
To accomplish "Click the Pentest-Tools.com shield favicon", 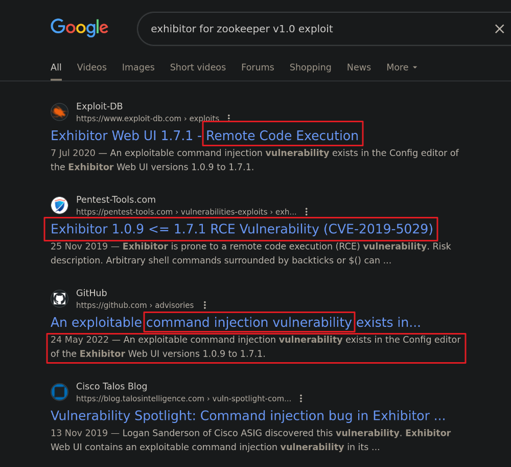I will [59, 205].
